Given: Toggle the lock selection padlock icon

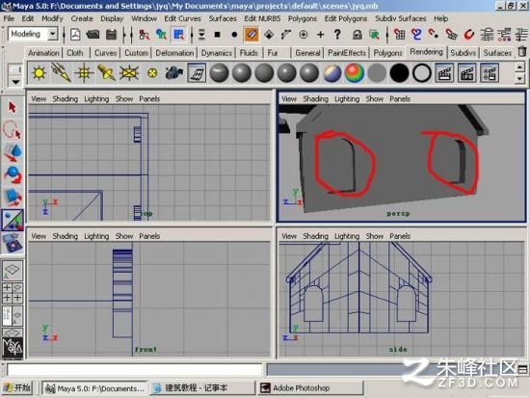Looking at the screenshot, I should [357, 35].
